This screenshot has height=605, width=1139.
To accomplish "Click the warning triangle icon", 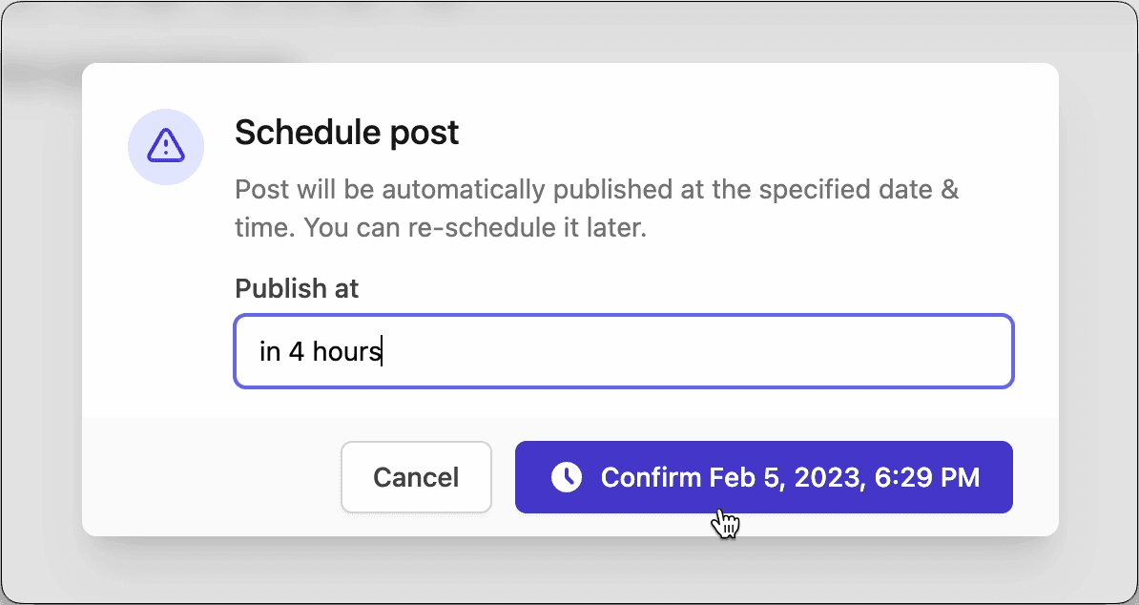I will [165, 146].
